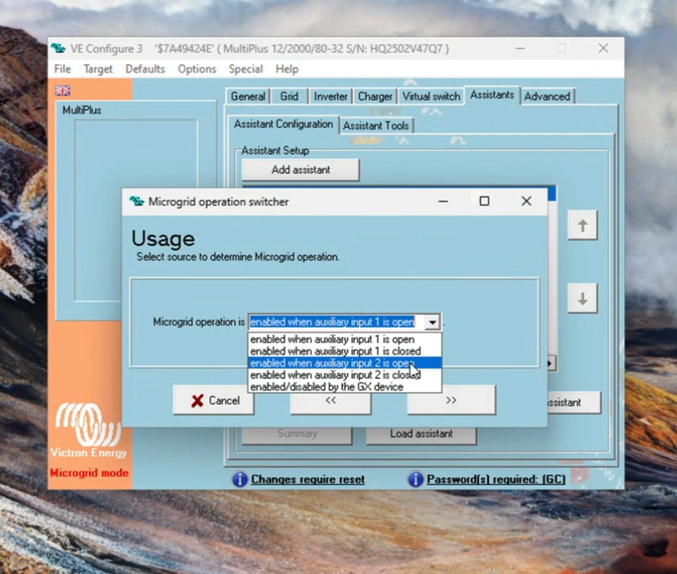Click the right scroll arrow of the assistant list

[x=551, y=364]
